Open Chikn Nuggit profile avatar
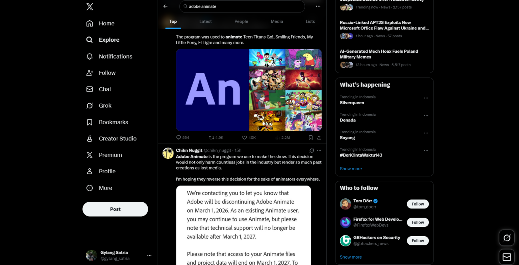The height and width of the screenshot is (265, 519). [168, 153]
